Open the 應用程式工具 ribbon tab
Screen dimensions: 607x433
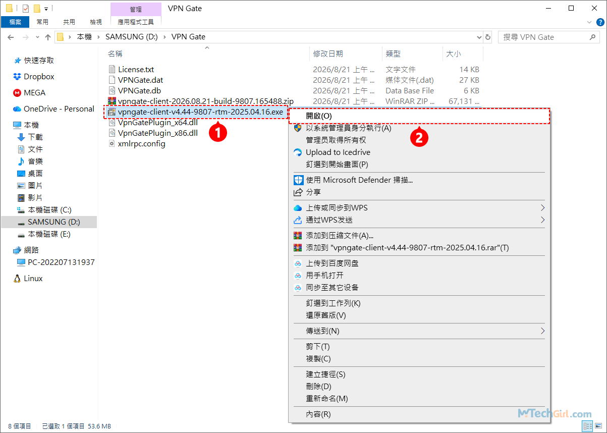136,22
